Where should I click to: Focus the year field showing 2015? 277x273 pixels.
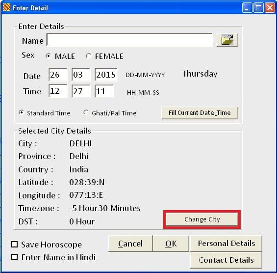point(106,75)
